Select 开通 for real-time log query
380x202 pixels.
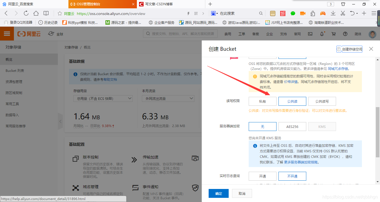click(263, 176)
